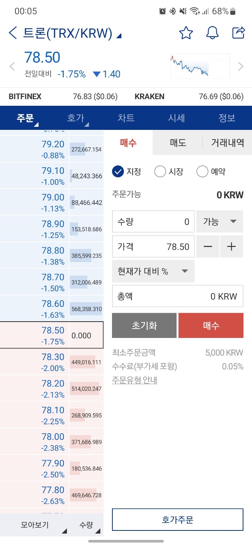This screenshot has width=252, height=546.
Task: Open the 모아보기 dropdown
Action: [x=35, y=525]
